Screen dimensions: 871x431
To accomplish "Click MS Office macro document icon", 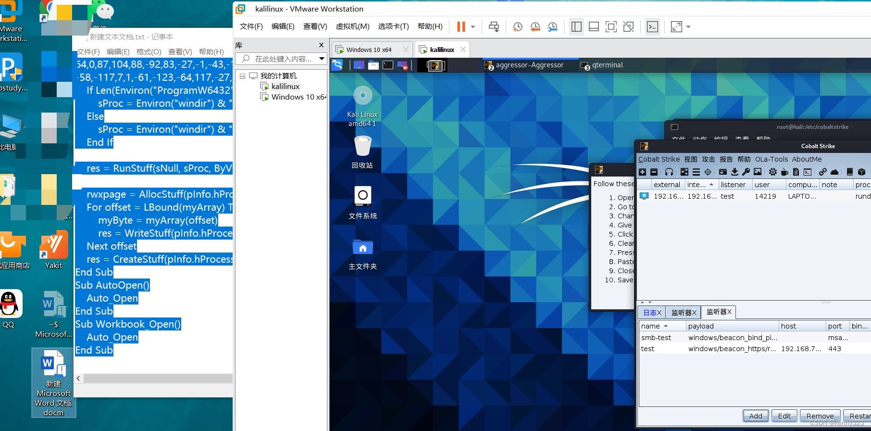I will pyautogui.click(x=796, y=172).
